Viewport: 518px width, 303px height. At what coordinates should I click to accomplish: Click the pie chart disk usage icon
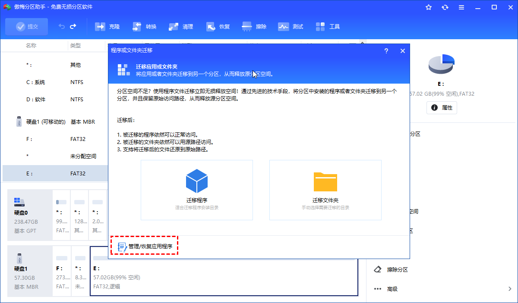coord(441,64)
